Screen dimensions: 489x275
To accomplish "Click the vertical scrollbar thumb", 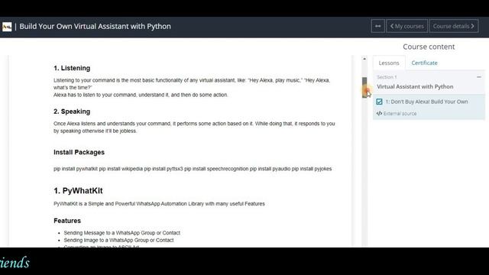I will tap(364, 88).
